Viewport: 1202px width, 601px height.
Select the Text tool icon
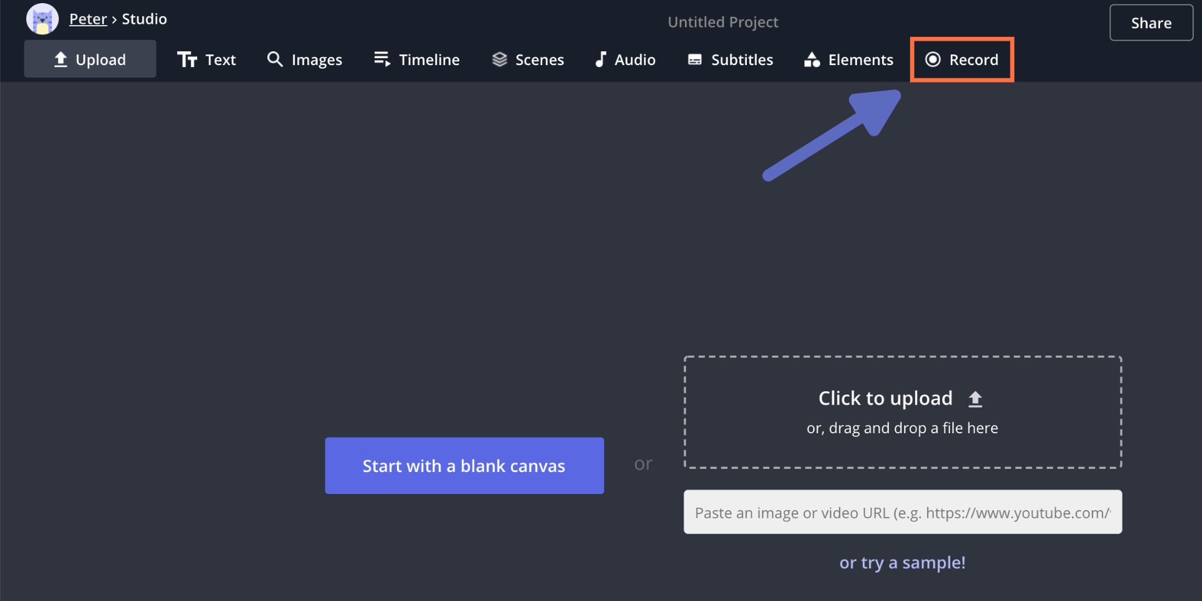click(187, 59)
